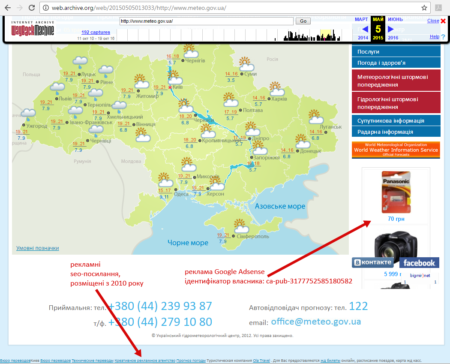
Task: Bookmark the page with the star icon
Action: 423,7
